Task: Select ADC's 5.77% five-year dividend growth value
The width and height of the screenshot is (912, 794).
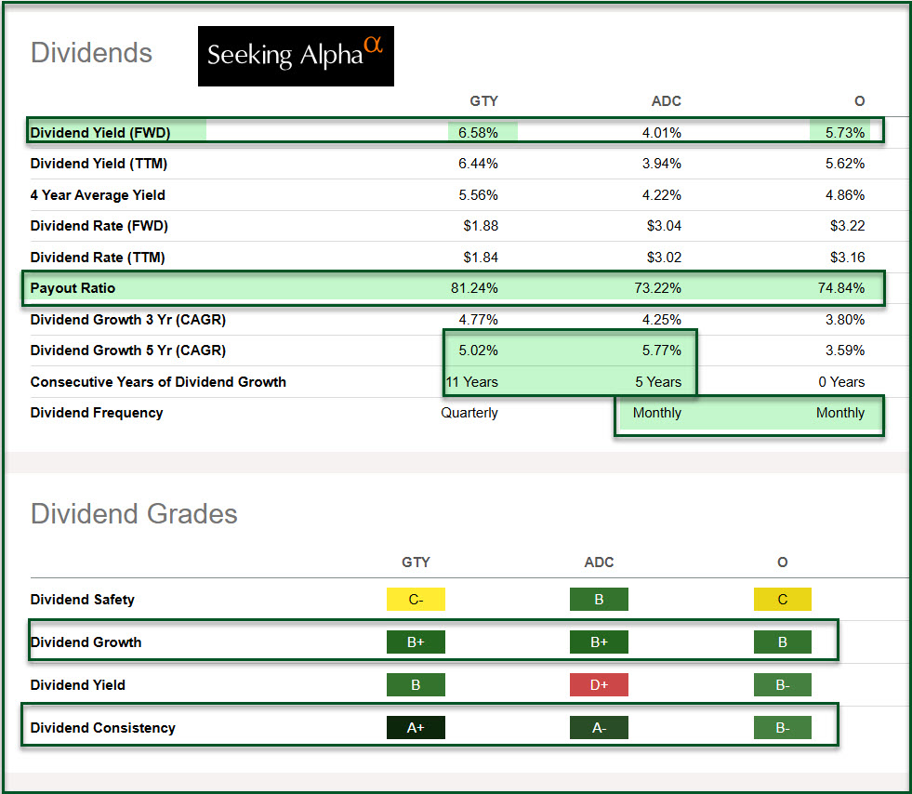Action: (661, 351)
